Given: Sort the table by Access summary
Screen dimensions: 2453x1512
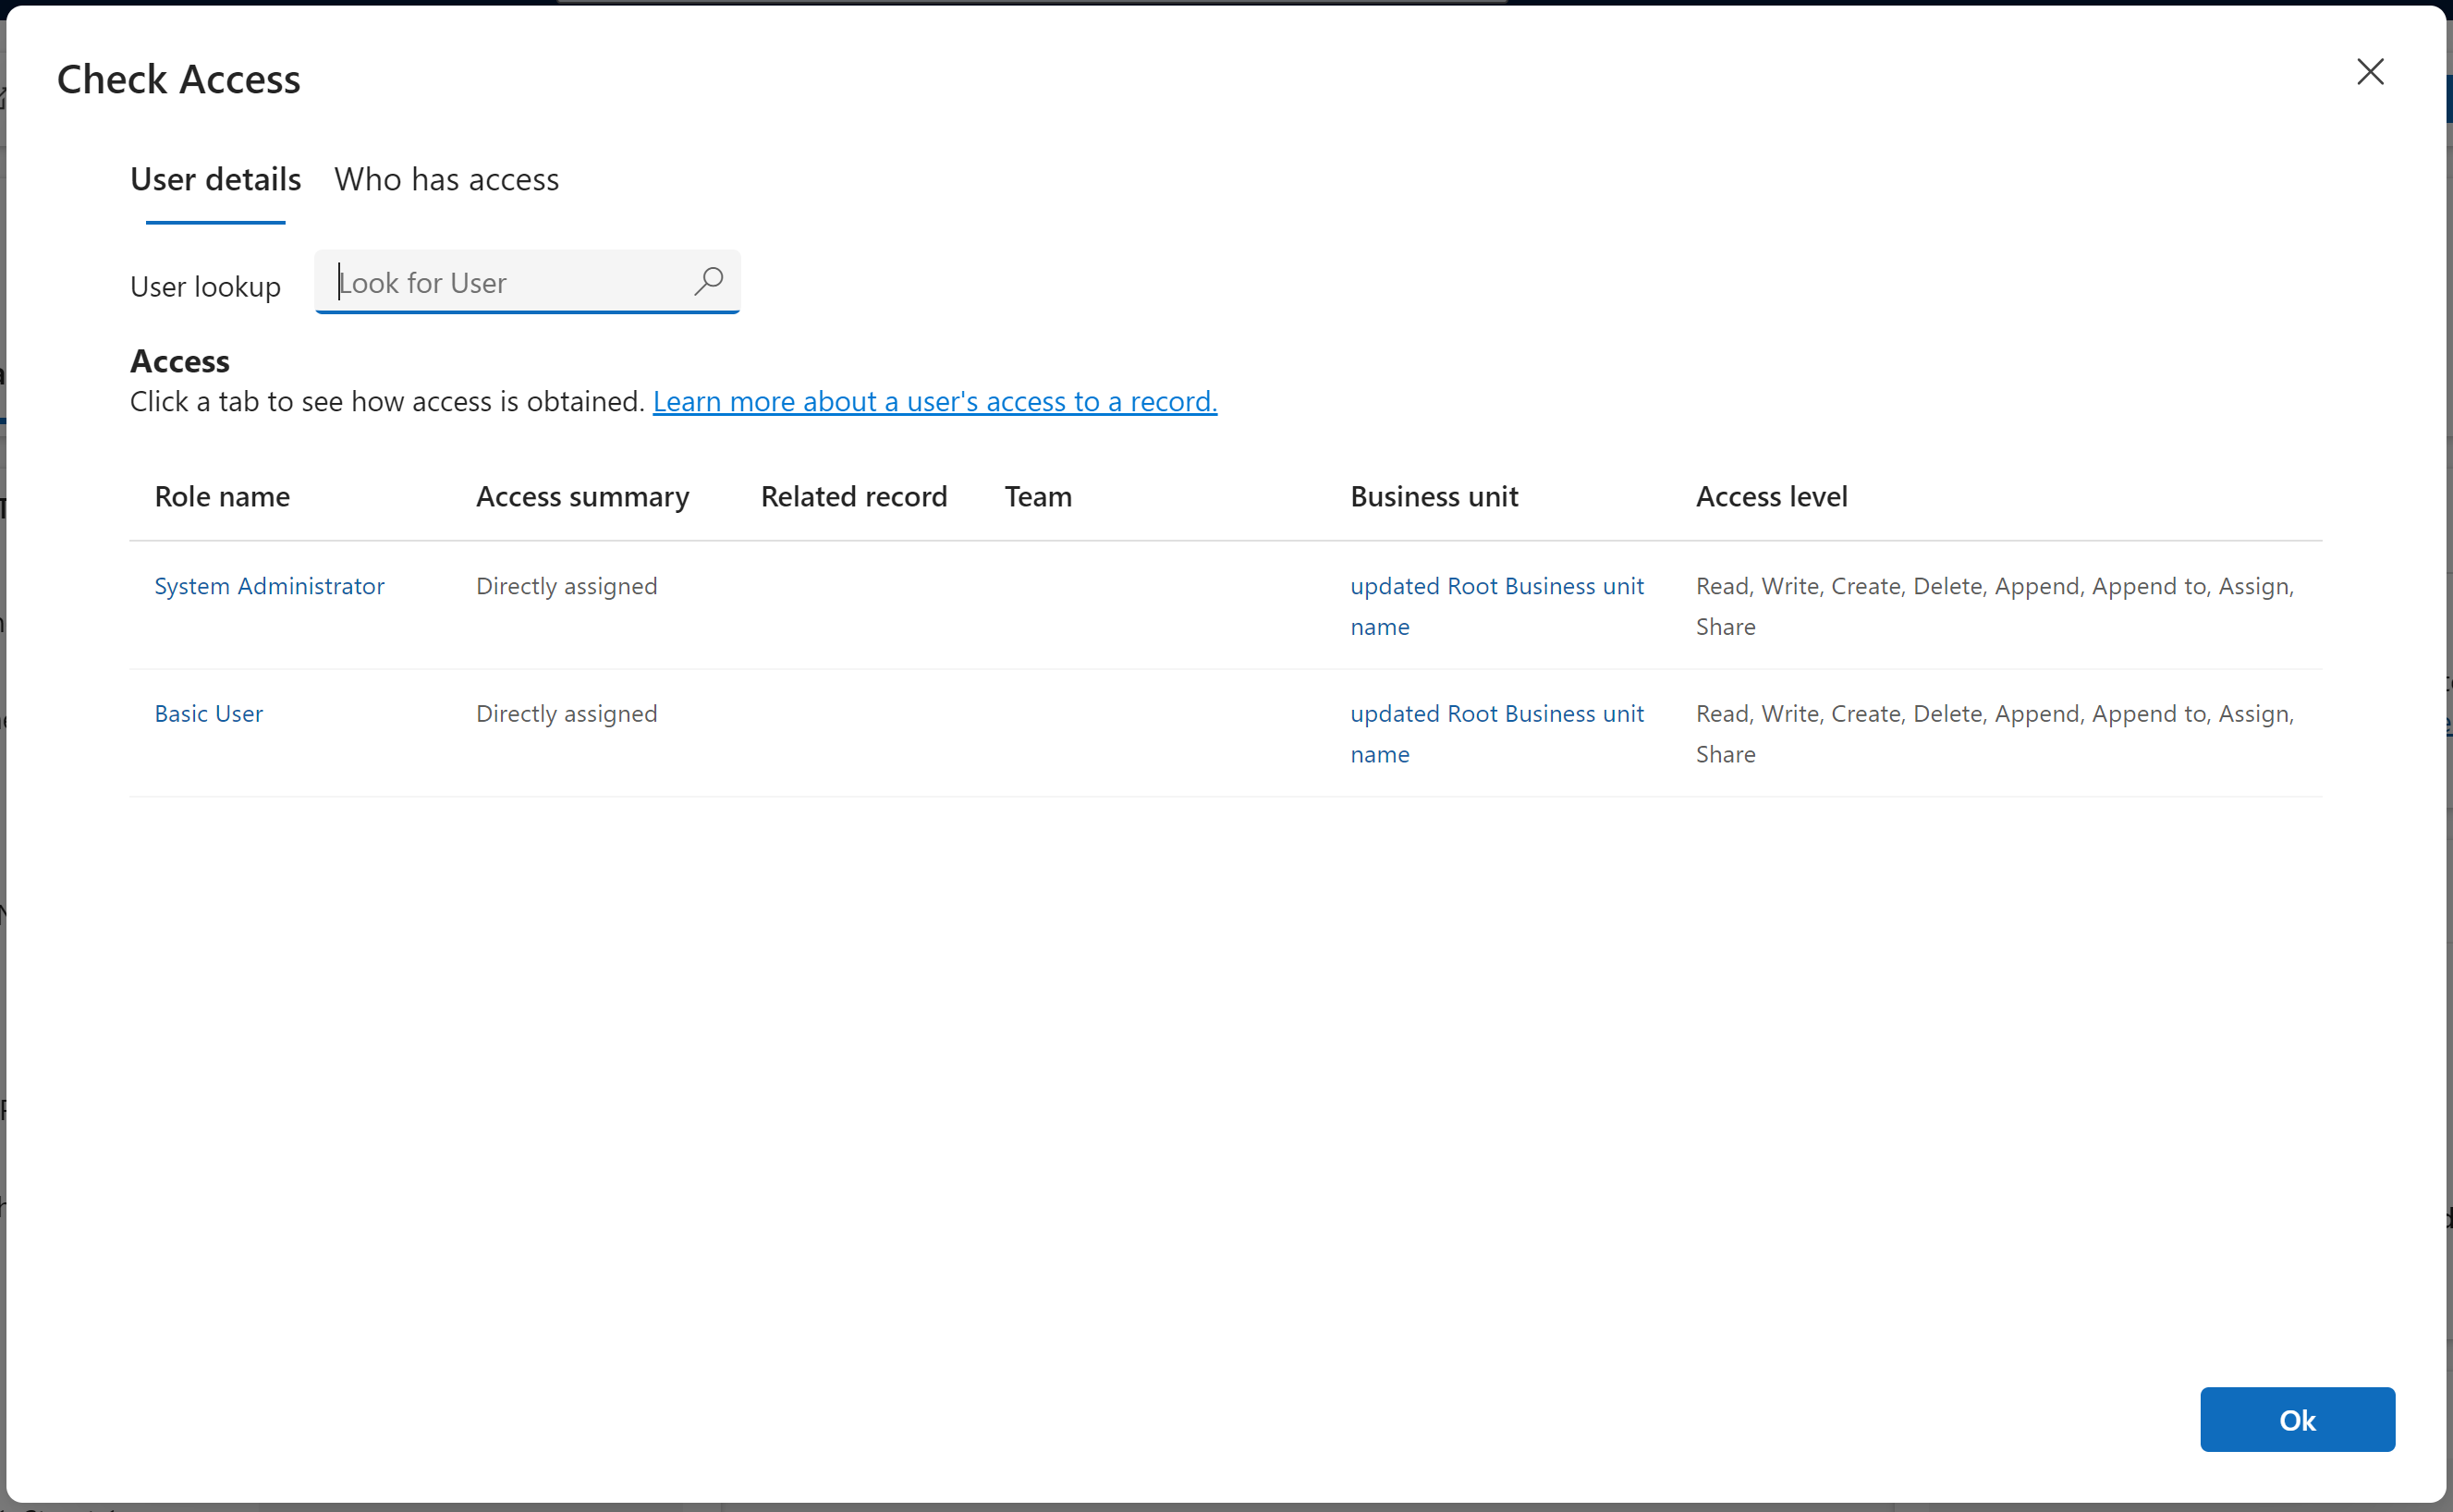Looking at the screenshot, I should pyautogui.click(x=582, y=496).
